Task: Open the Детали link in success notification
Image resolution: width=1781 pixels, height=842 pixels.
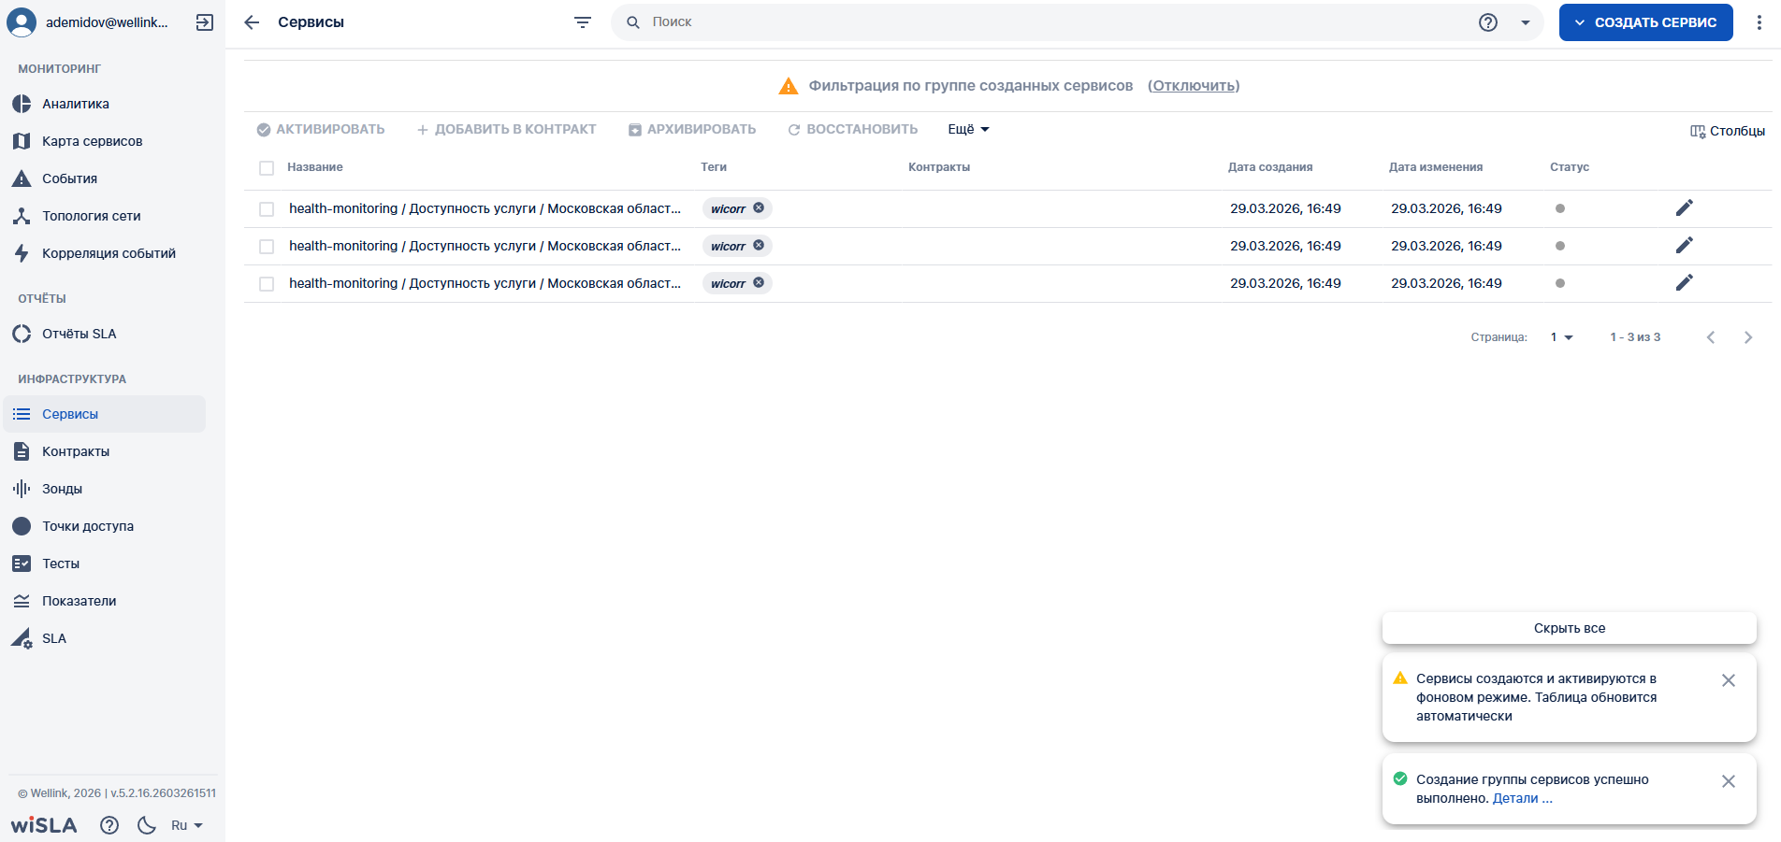Action: pos(1523,798)
